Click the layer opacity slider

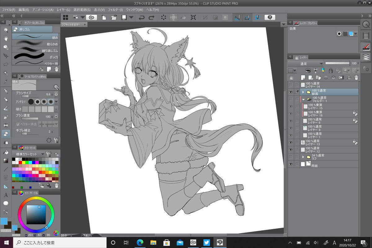[337, 63]
